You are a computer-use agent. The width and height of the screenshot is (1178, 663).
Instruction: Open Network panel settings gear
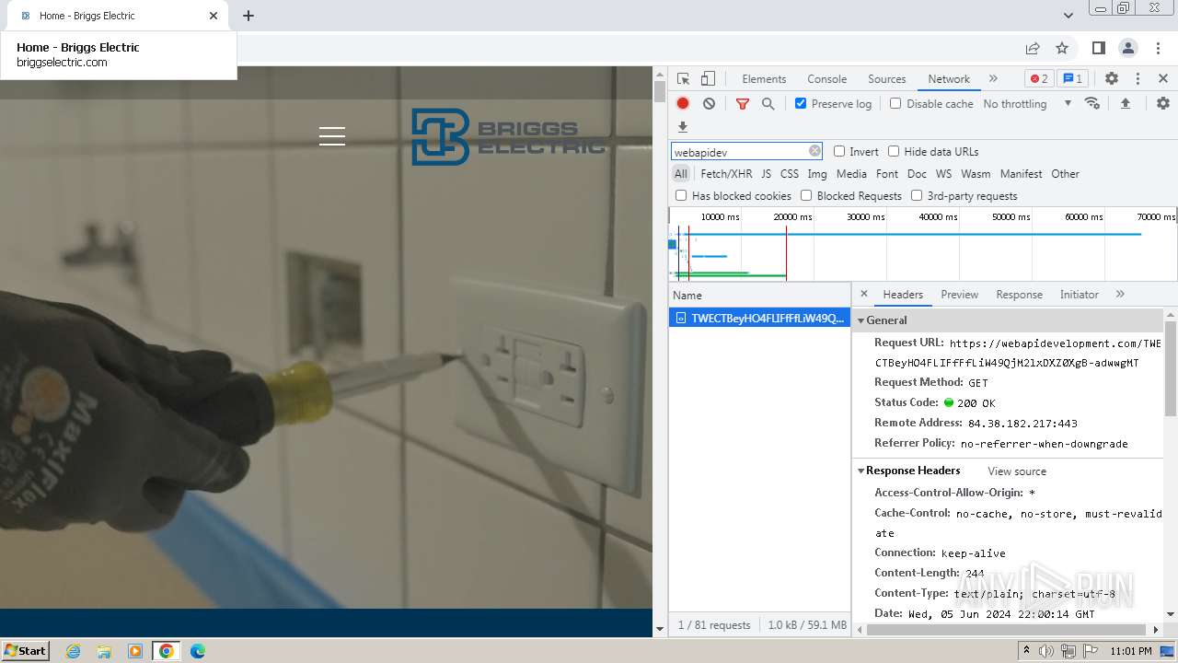point(1163,104)
